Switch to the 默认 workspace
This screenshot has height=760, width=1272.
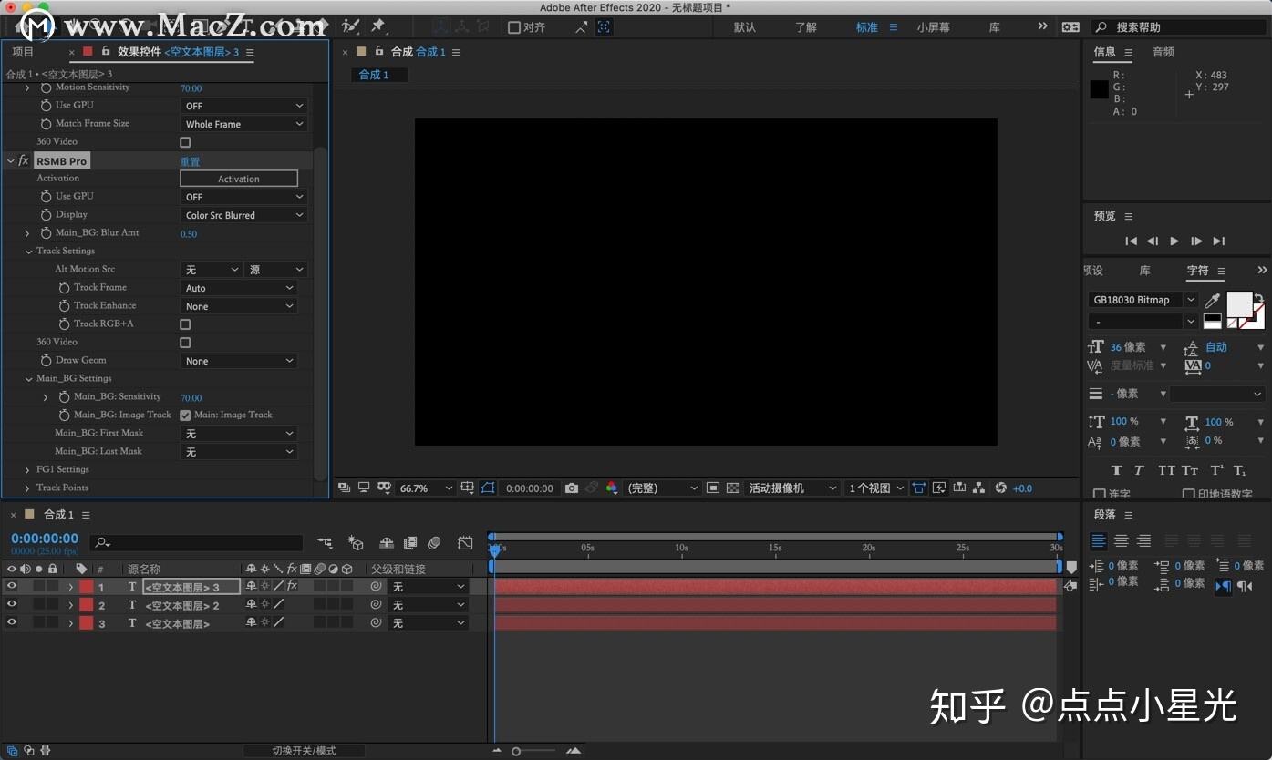[745, 27]
